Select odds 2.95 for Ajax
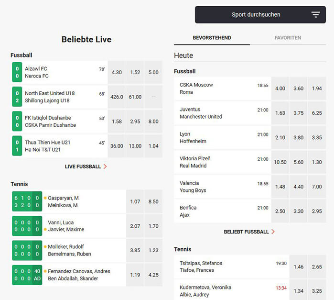 [317, 211]
